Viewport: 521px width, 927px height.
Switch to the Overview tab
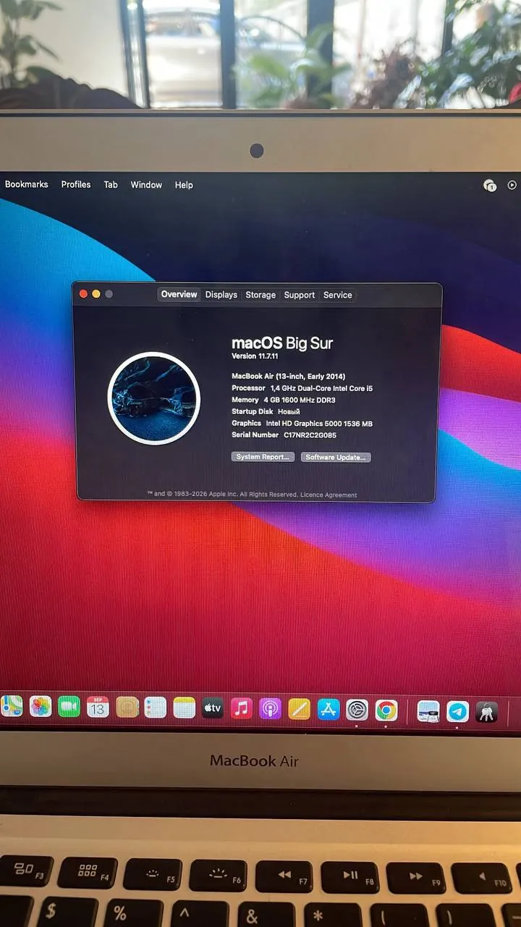pos(179,295)
